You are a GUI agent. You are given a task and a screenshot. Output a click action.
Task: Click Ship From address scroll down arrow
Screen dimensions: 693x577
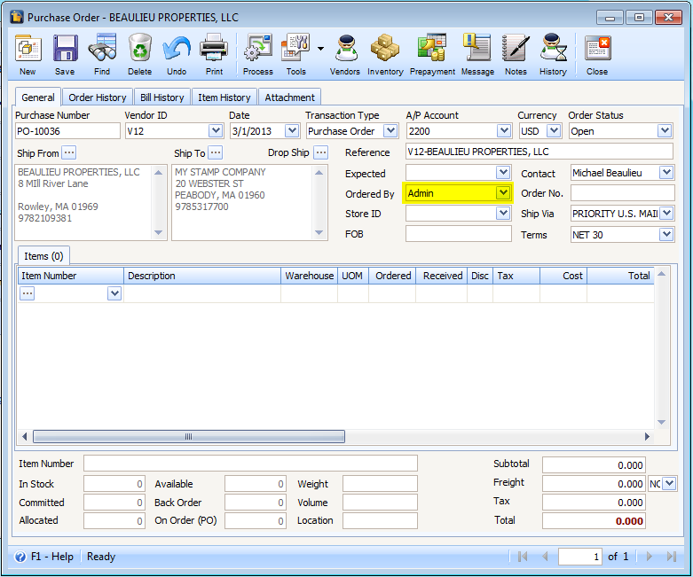158,232
